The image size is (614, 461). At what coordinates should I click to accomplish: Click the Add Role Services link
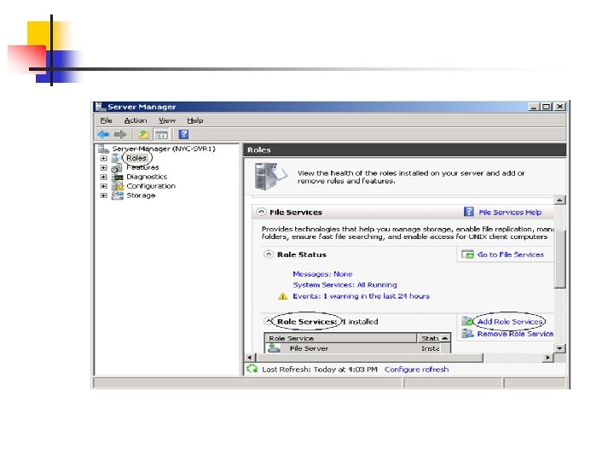510,322
